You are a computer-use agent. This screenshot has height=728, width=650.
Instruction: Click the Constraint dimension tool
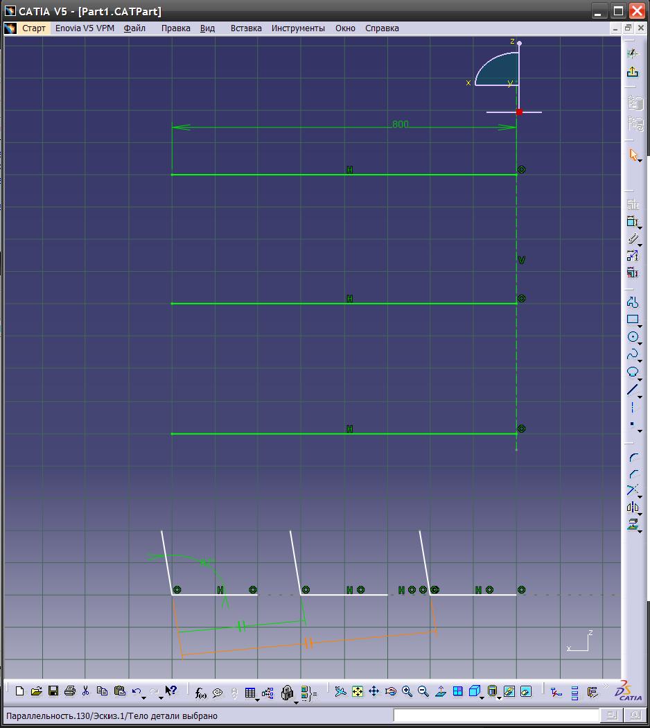click(633, 222)
